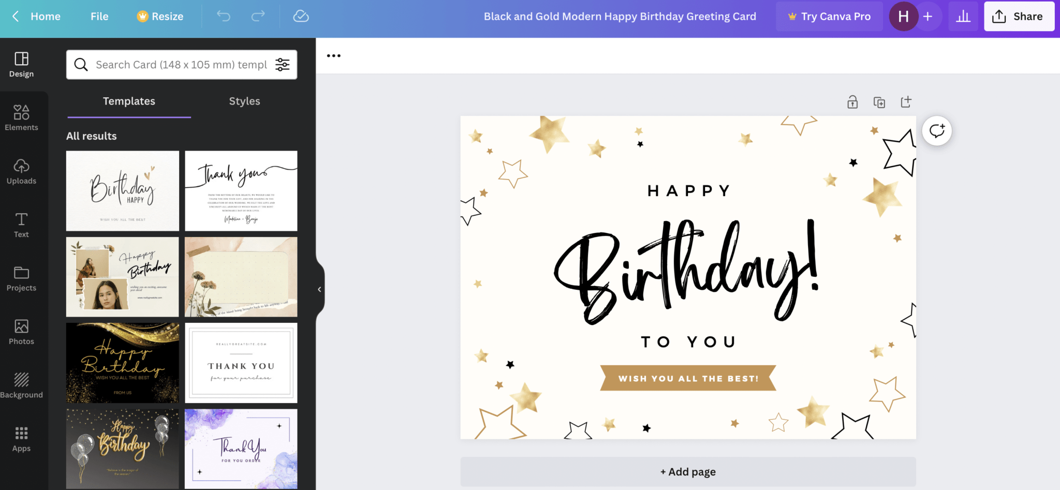Open the Projects sidebar panel
Screen dimensions: 1060x490
(x=21, y=279)
